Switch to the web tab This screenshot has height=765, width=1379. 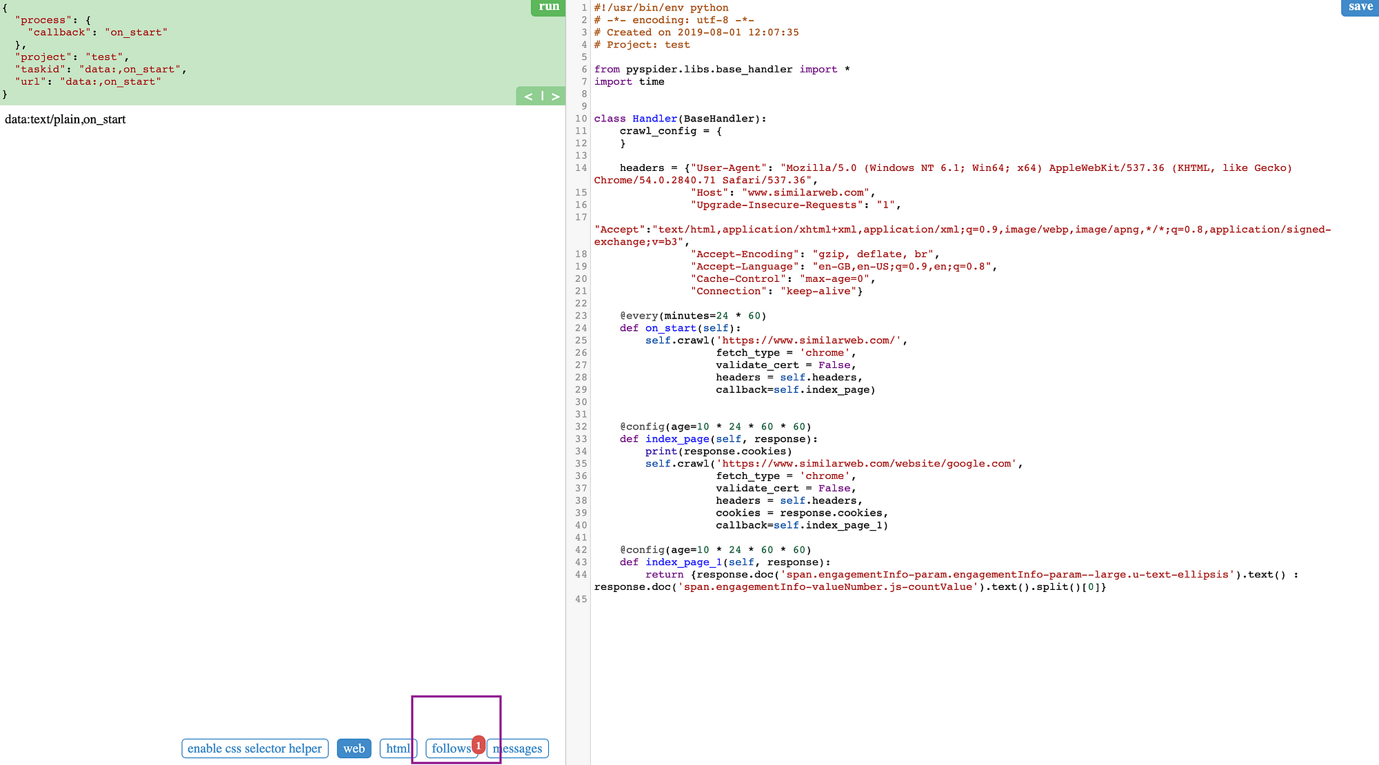pyautogui.click(x=354, y=748)
